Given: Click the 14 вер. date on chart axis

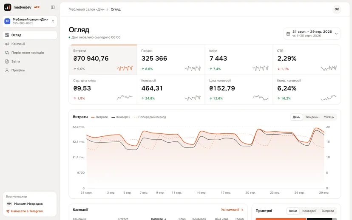Looking at the screenshot, I should [201, 193].
